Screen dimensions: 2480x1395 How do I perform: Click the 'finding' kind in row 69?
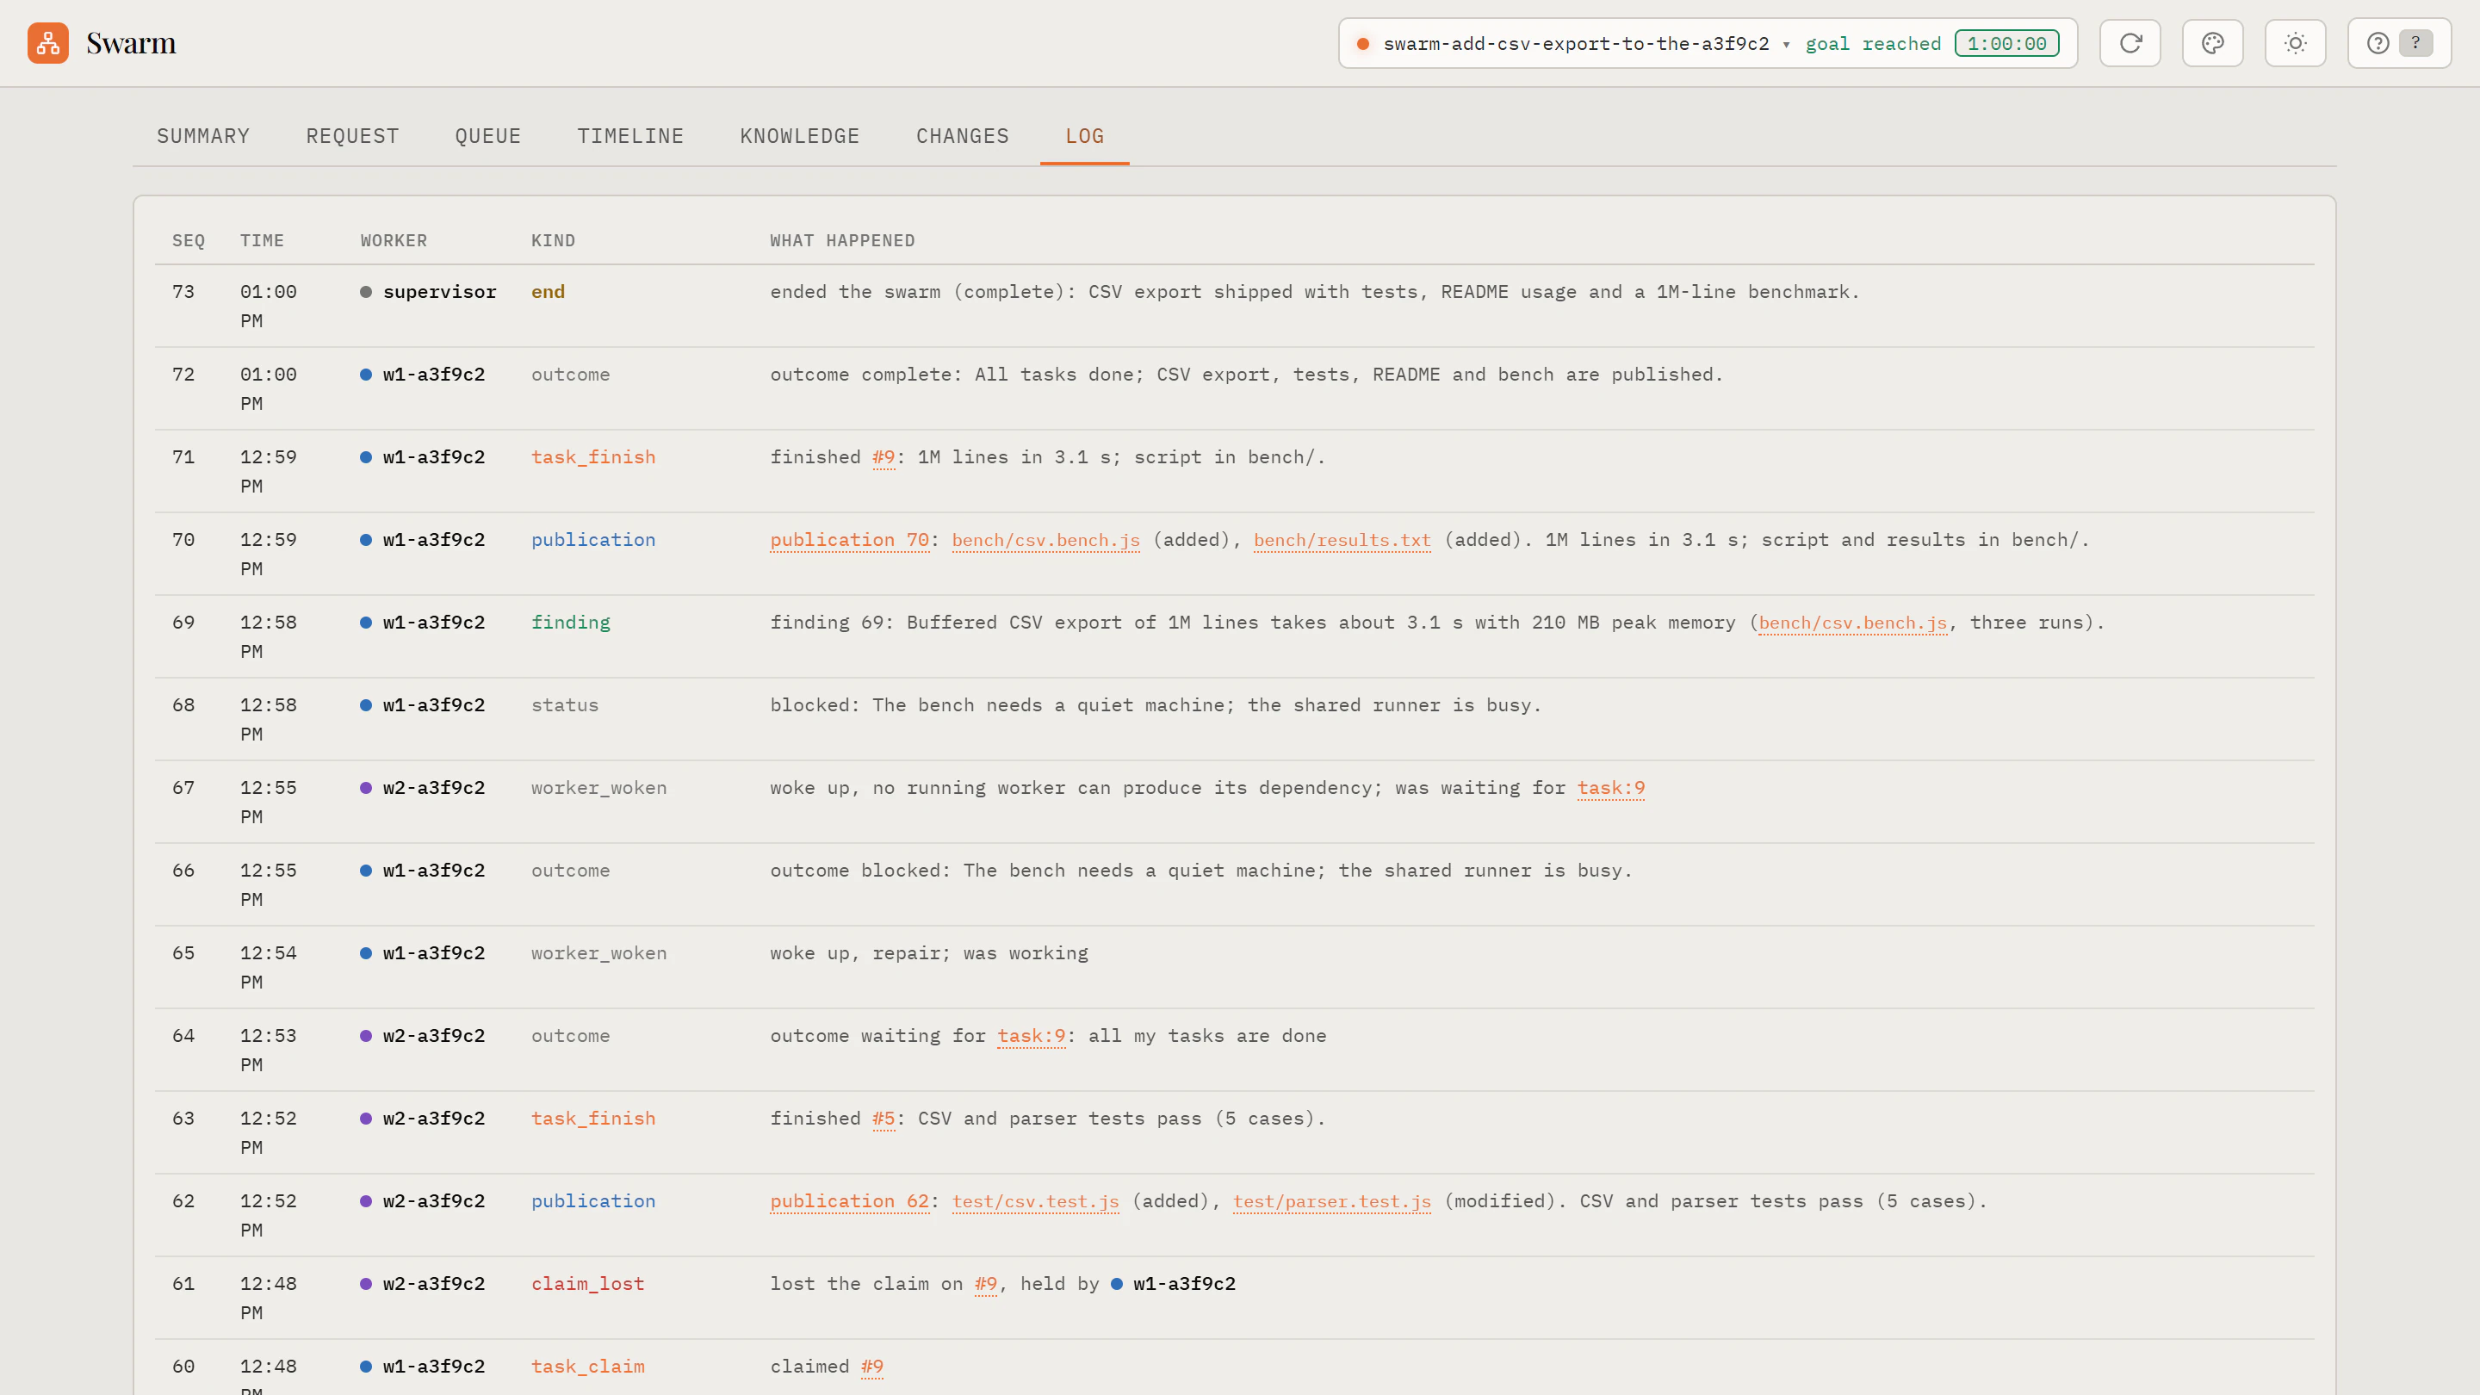[571, 623]
